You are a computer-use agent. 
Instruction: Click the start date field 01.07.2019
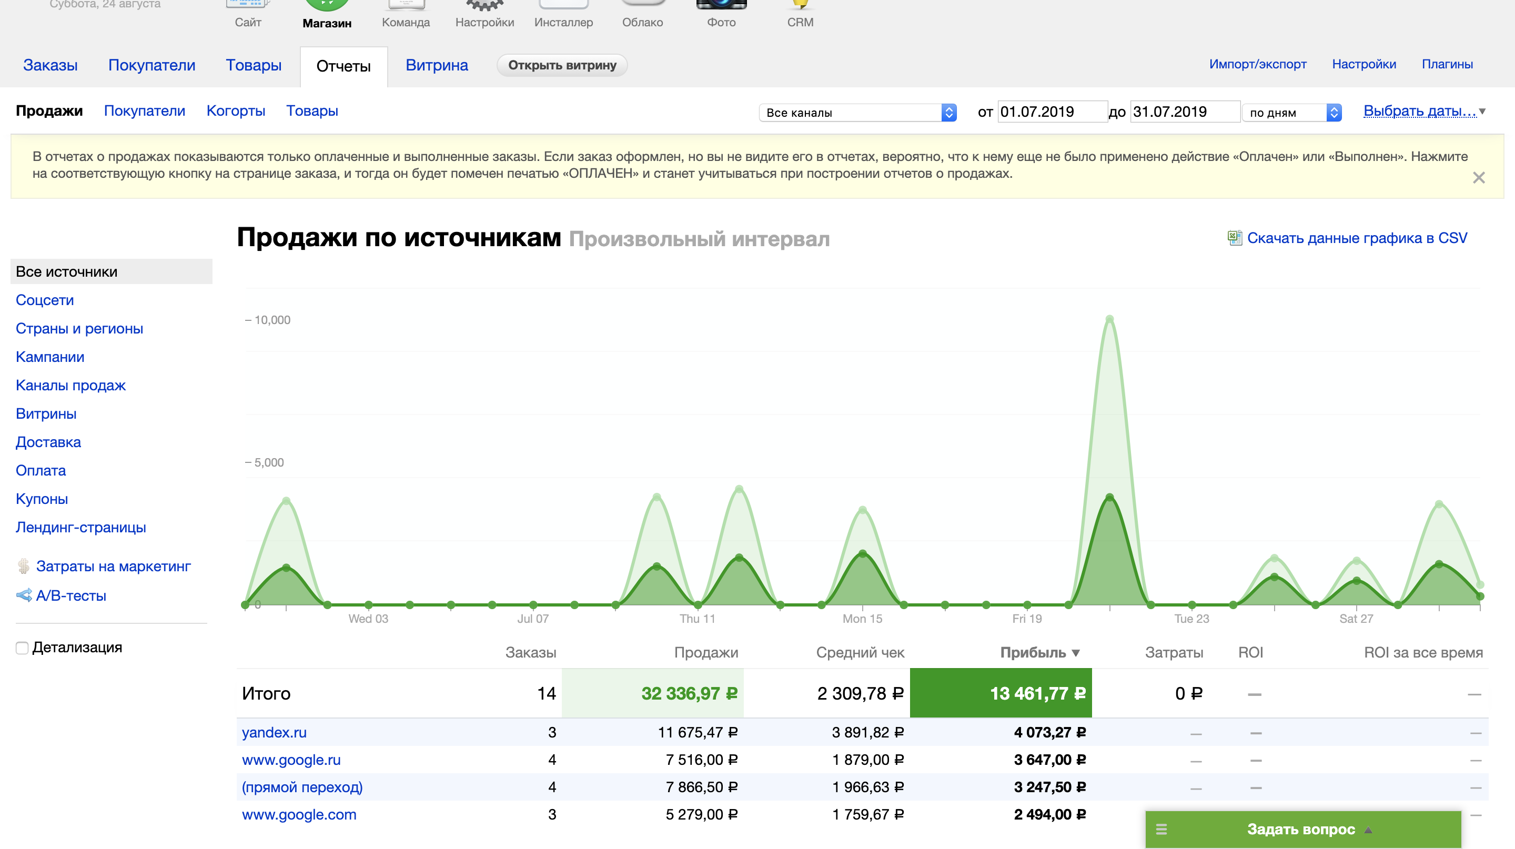[1052, 112]
